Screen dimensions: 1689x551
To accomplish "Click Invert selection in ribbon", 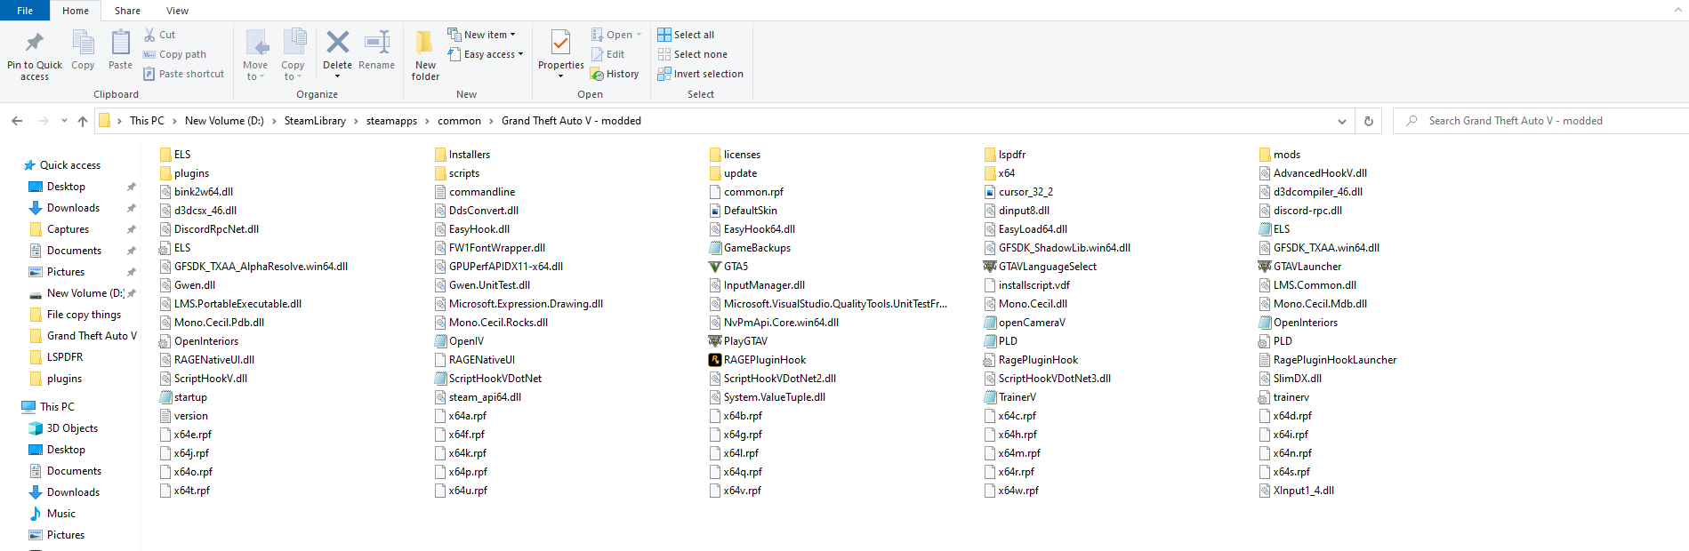I will 701,74.
